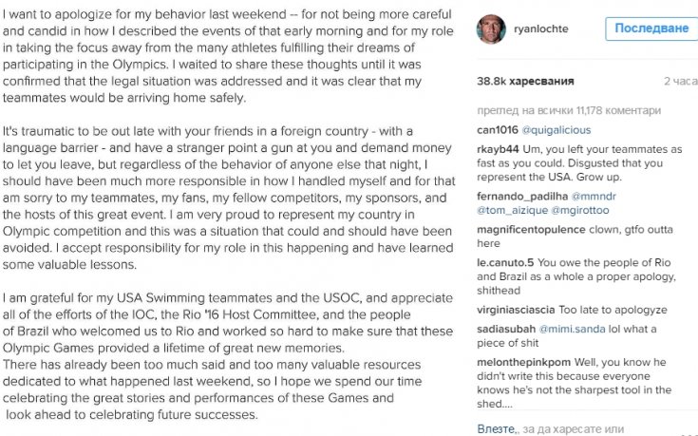This screenshot has width=698, height=436.
Task: Open the @mimi.sanda mention
Action: [x=572, y=329]
